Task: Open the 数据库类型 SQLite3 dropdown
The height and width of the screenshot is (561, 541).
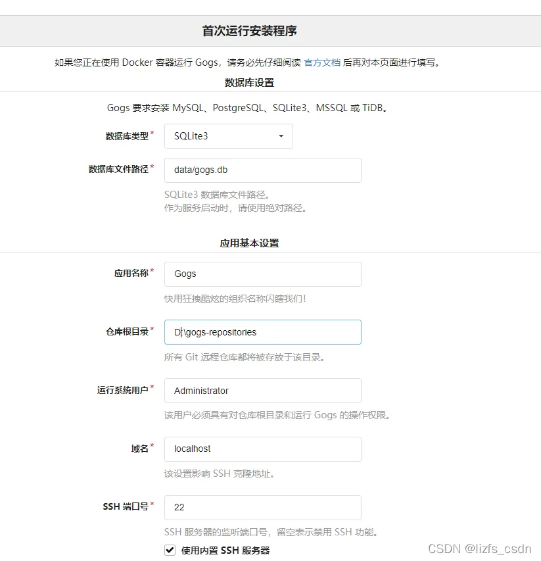Action: pos(229,136)
